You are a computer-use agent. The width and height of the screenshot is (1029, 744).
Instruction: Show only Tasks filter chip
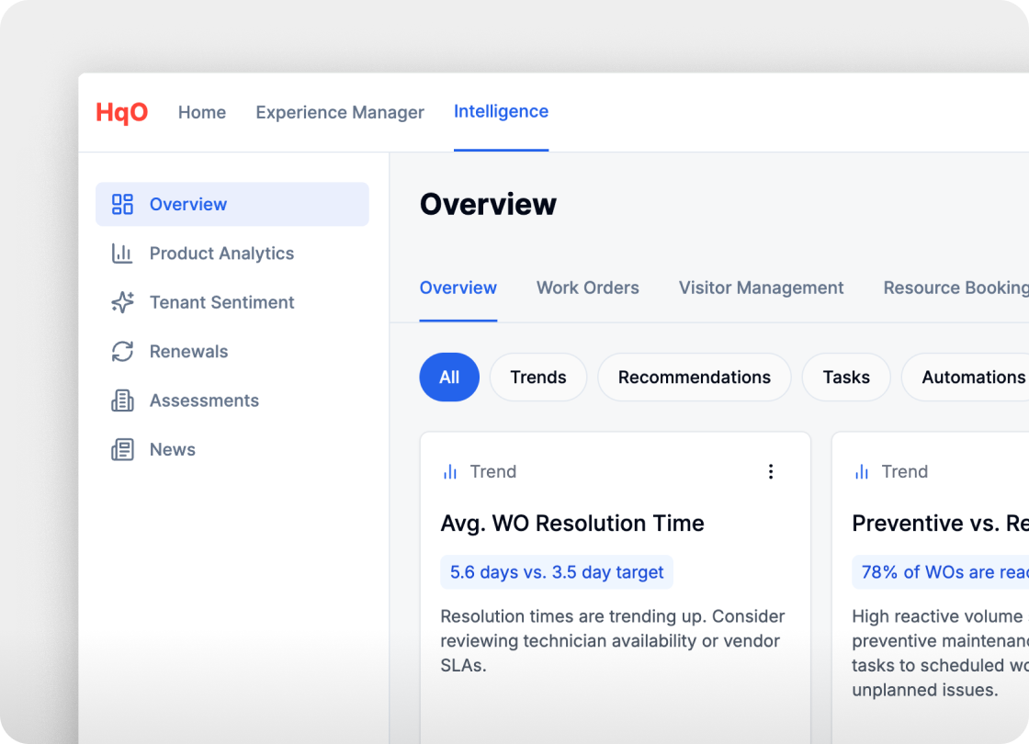pyautogui.click(x=846, y=378)
